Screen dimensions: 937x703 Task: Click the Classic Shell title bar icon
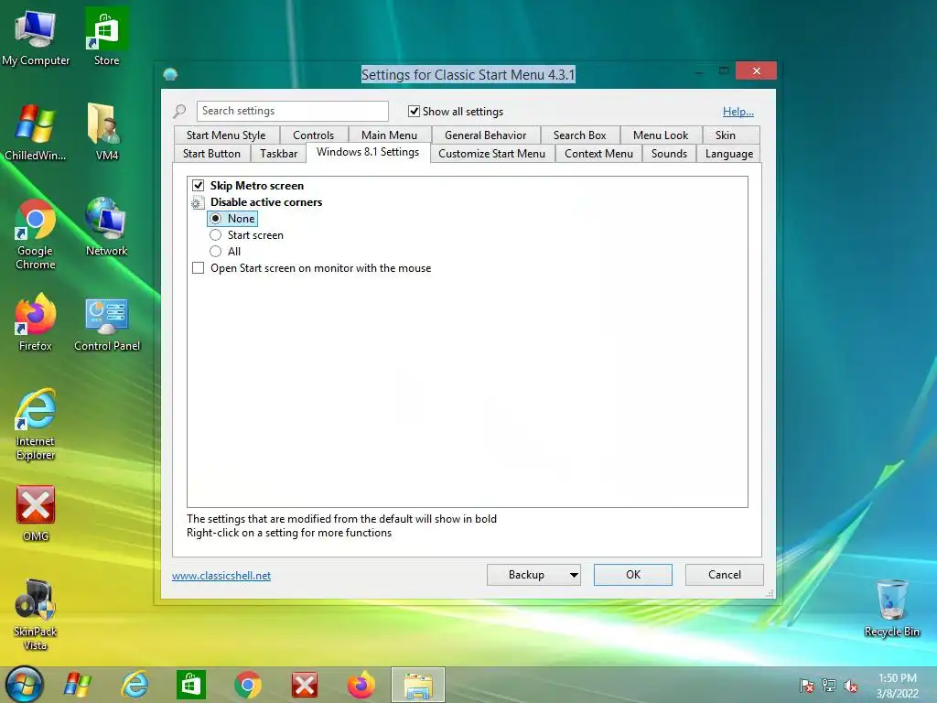(170, 74)
